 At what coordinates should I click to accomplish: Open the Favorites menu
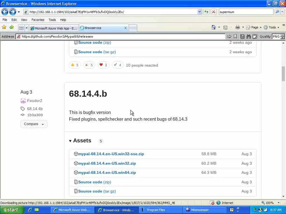coord(38,20)
